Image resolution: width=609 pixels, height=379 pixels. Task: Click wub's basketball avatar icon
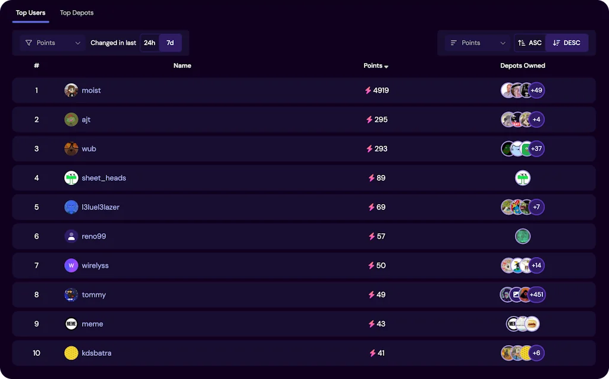pyautogui.click(x=71, y=149)
